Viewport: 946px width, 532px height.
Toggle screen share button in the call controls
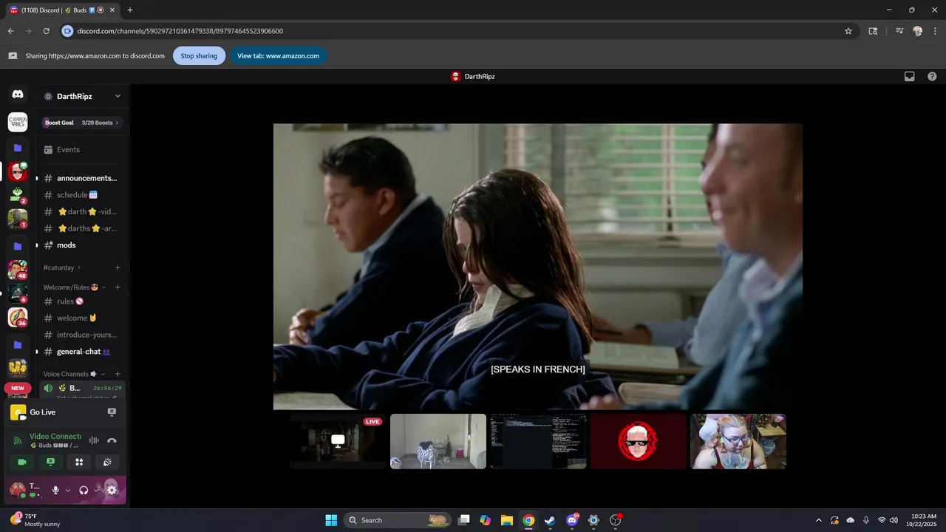[x=50, y=462]
